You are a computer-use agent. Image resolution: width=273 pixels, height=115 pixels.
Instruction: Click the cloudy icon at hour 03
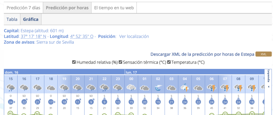click(172, 88)
